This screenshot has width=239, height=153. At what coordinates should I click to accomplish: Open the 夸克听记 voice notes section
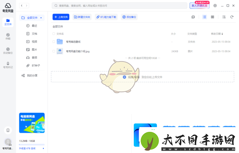click(x=8, y=65)
